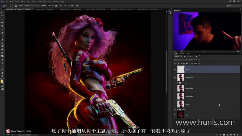
Task: Select the Type tool
Action: coord(2,63)
